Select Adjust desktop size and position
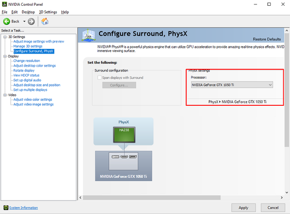 (37, 85)
